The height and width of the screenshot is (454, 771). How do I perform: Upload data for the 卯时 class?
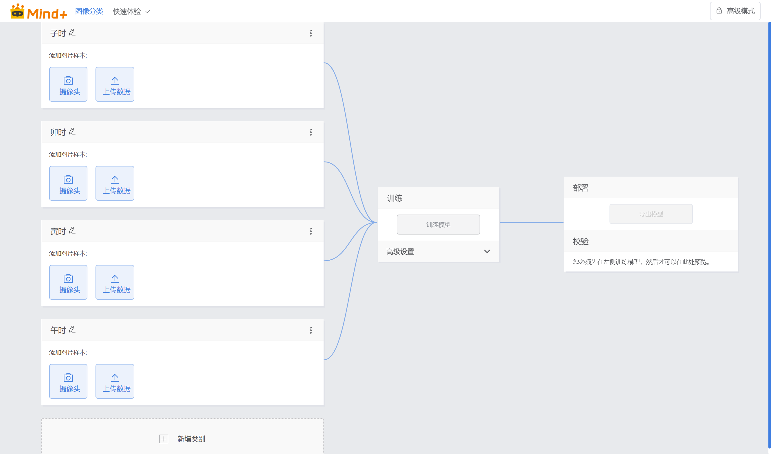click(x=115, y=183)
